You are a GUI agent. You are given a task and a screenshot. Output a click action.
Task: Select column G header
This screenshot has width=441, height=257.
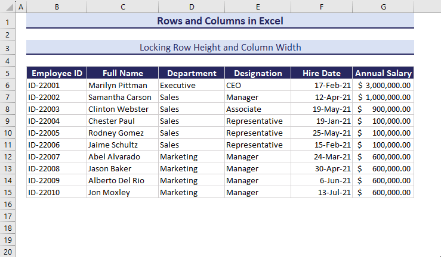(x=383, y=7)
